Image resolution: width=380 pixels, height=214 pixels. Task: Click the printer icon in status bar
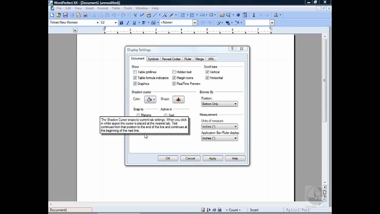coord(220,210)
